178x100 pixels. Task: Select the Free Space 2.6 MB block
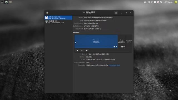129,41
